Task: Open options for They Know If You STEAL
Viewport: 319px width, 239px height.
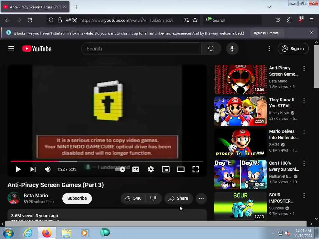Action: pyautogui.click(x=304, y=100)
